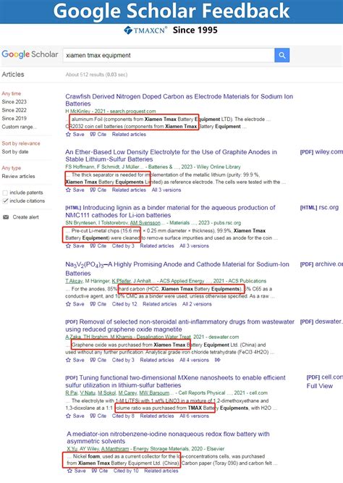The width and height of the screenshot is (343, 483).
Task: Select Sort by date
Action: pyautogui.click(x=15, y=151)
